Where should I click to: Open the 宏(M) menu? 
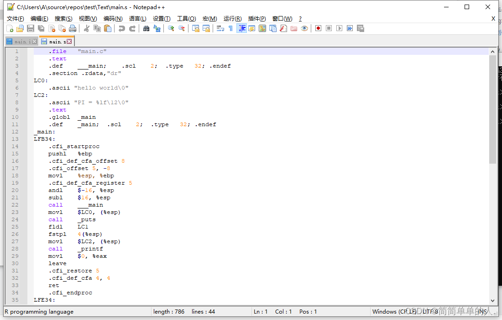pyautogui.click(x=210, y=19)
